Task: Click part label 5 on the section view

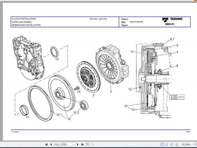Action: pyautogui.click(x=177, y=45)
